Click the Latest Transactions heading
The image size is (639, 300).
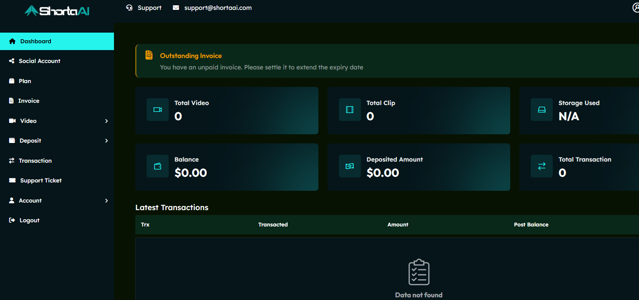[x=172, y=207]
